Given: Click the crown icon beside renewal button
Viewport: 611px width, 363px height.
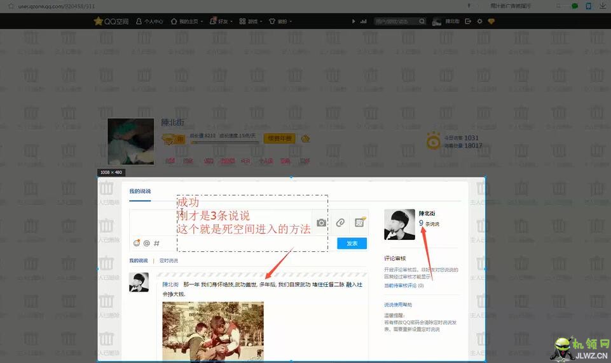Looking at the screenshot, I should coord(305,138).
